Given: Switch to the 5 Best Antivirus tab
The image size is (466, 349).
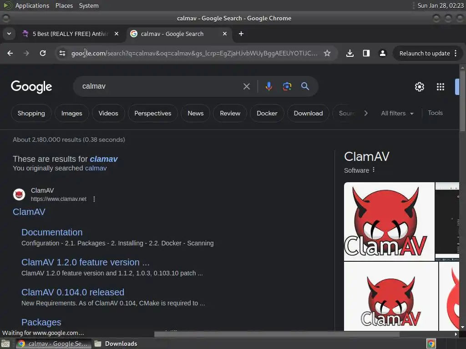Looking at the screenshot, I should coord(71,34).
